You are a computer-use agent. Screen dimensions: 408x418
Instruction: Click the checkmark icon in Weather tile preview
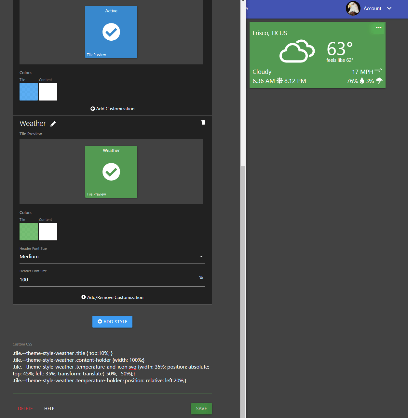(x=111, y=172)
